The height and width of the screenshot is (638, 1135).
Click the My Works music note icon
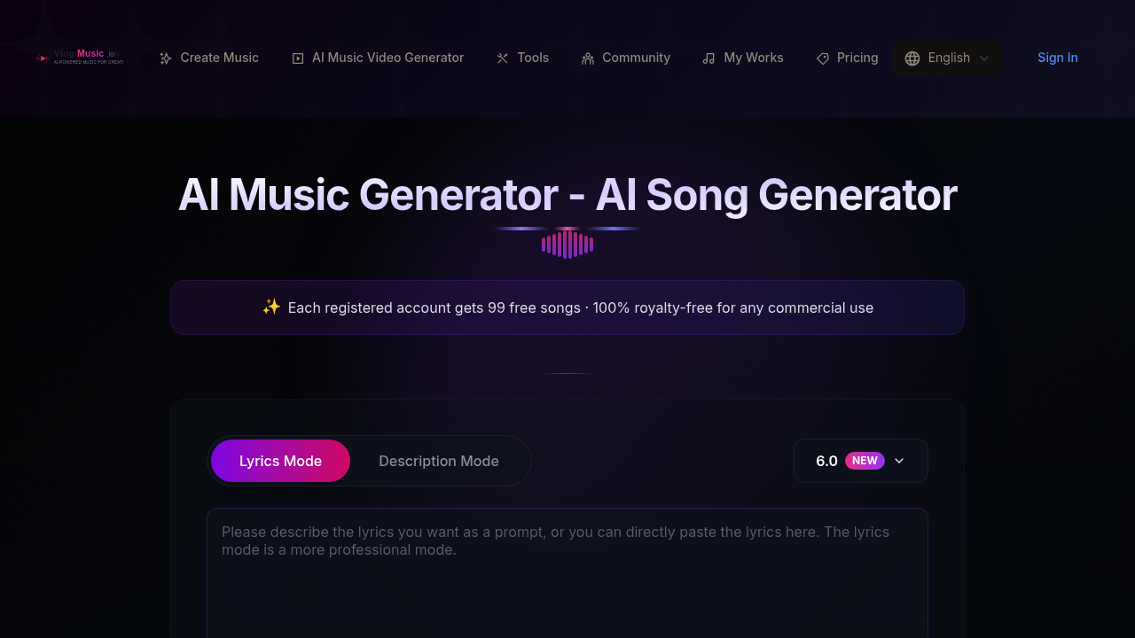click(708, 58)
